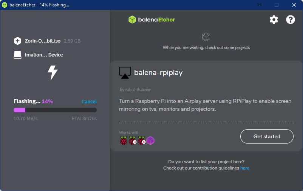The width and height of the screenshot is (303, 191).
Task: Click the flashing progress bar
Action: click(x=55, y=110)
